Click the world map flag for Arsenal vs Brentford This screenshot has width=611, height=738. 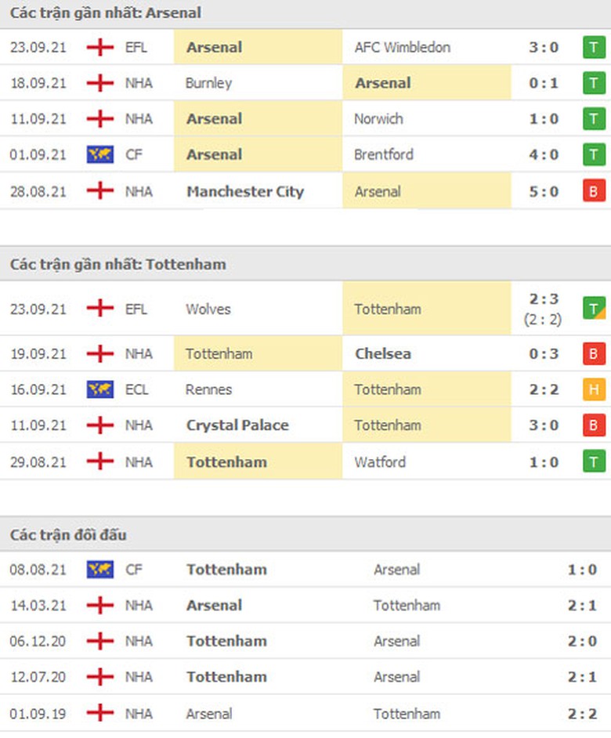[99, 155]
